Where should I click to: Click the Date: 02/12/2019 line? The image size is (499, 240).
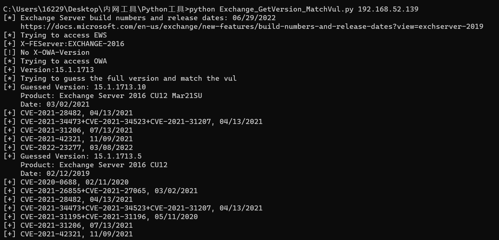(55, 173)
